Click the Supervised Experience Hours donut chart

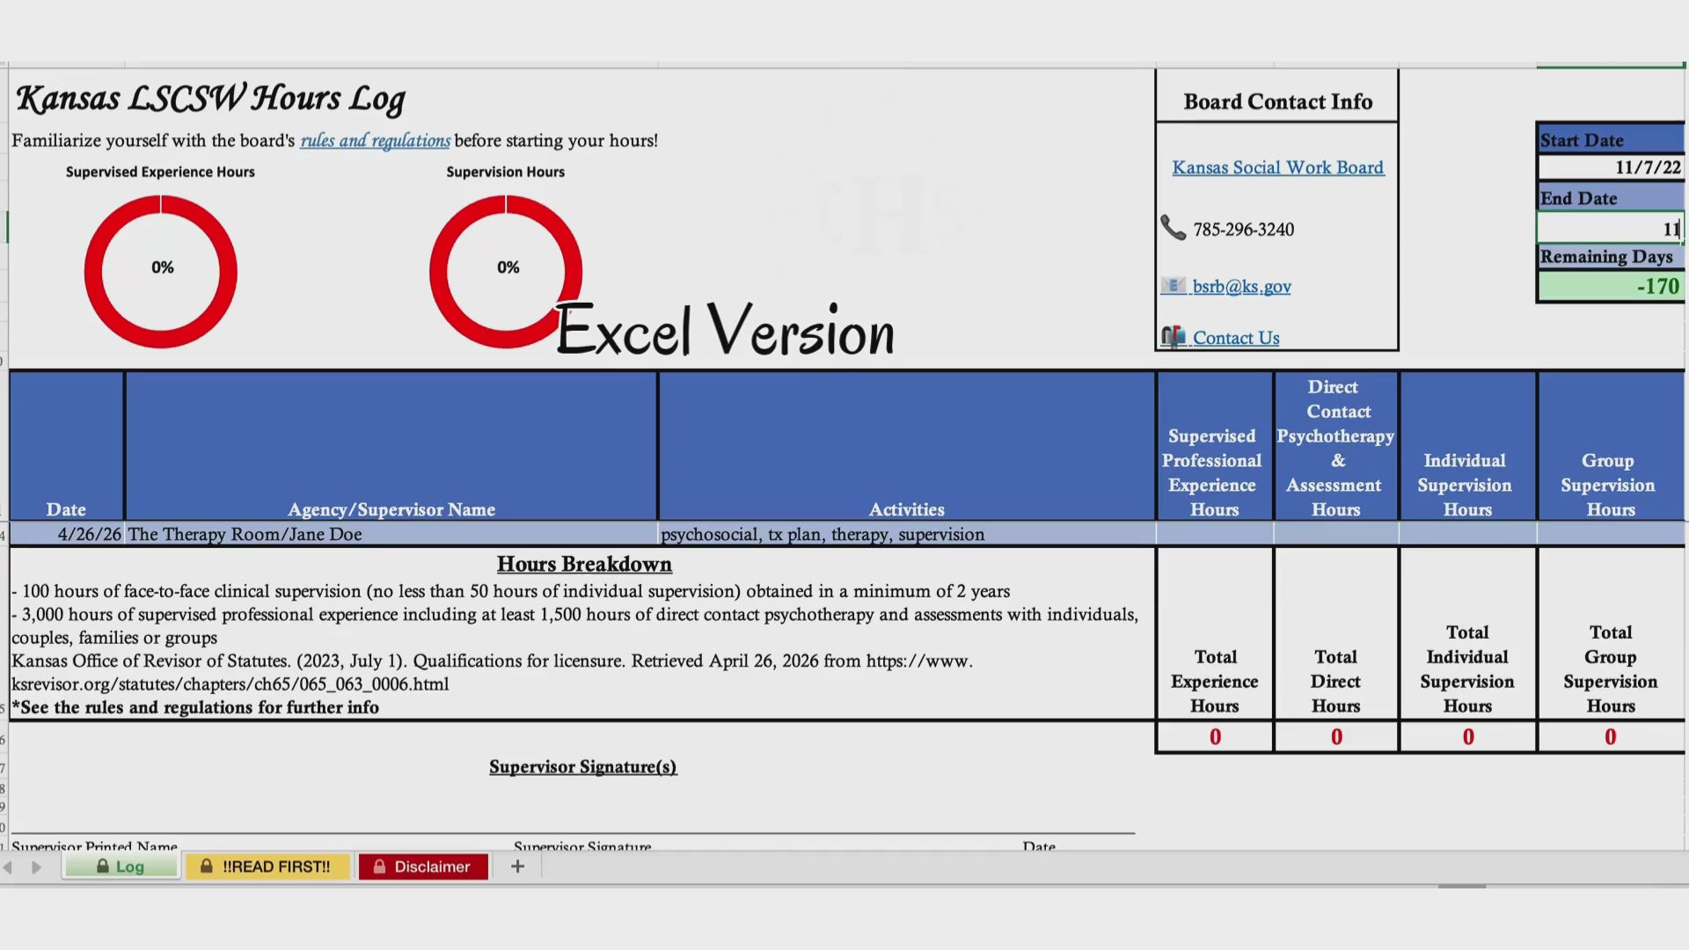click(x=161, y=270)
